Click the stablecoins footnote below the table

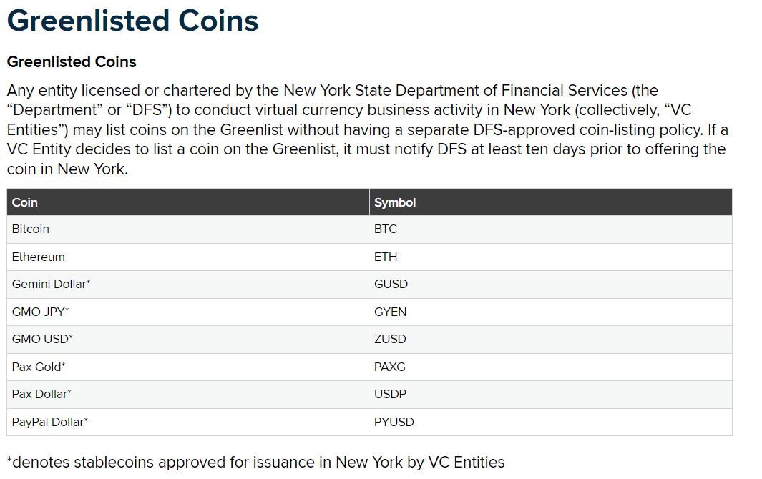click(255, 462)
